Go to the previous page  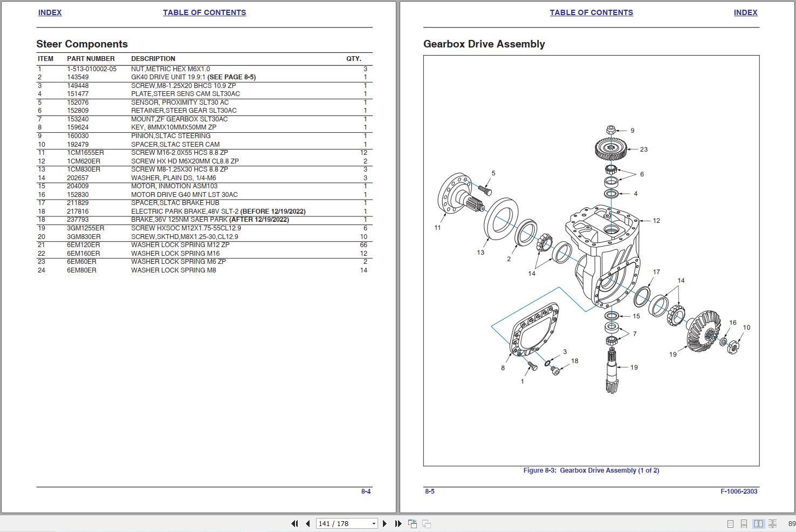308,523
